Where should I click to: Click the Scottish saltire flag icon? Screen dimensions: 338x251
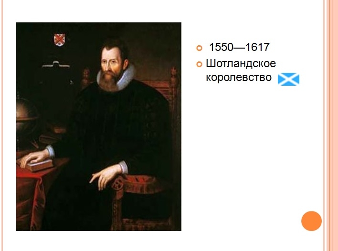coord(288,79)
